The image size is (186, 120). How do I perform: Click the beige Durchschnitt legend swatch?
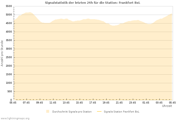[x=48, y=111]
